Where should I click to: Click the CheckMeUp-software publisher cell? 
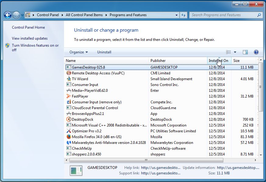[168, 148]
